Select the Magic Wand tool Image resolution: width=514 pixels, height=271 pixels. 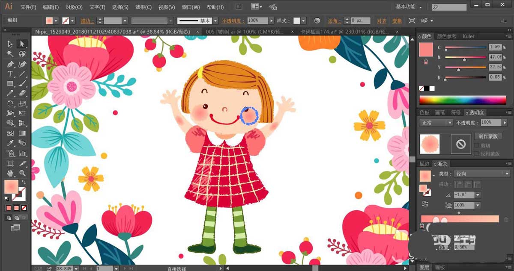[x=10, y=54]
